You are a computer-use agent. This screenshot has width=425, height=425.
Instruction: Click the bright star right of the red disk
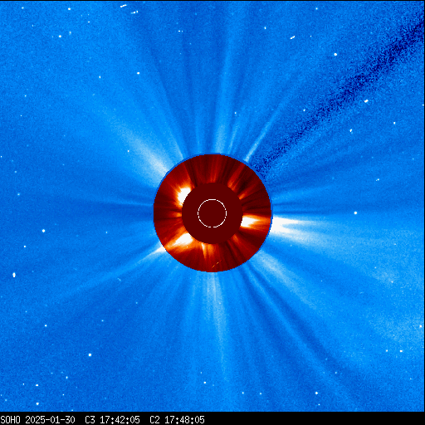(355, 212)
